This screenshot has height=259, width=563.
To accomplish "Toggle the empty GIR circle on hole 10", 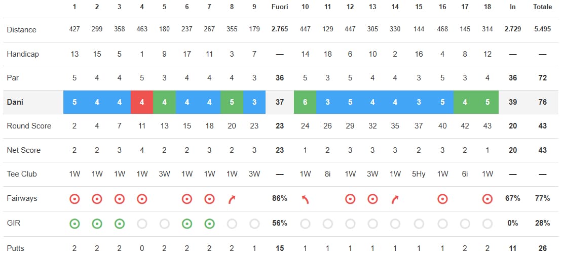I will [x=305, y=223].
